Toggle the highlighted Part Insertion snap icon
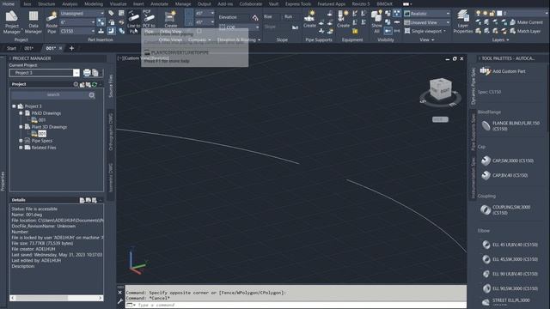The image size is (550, 309). [101, 22]
